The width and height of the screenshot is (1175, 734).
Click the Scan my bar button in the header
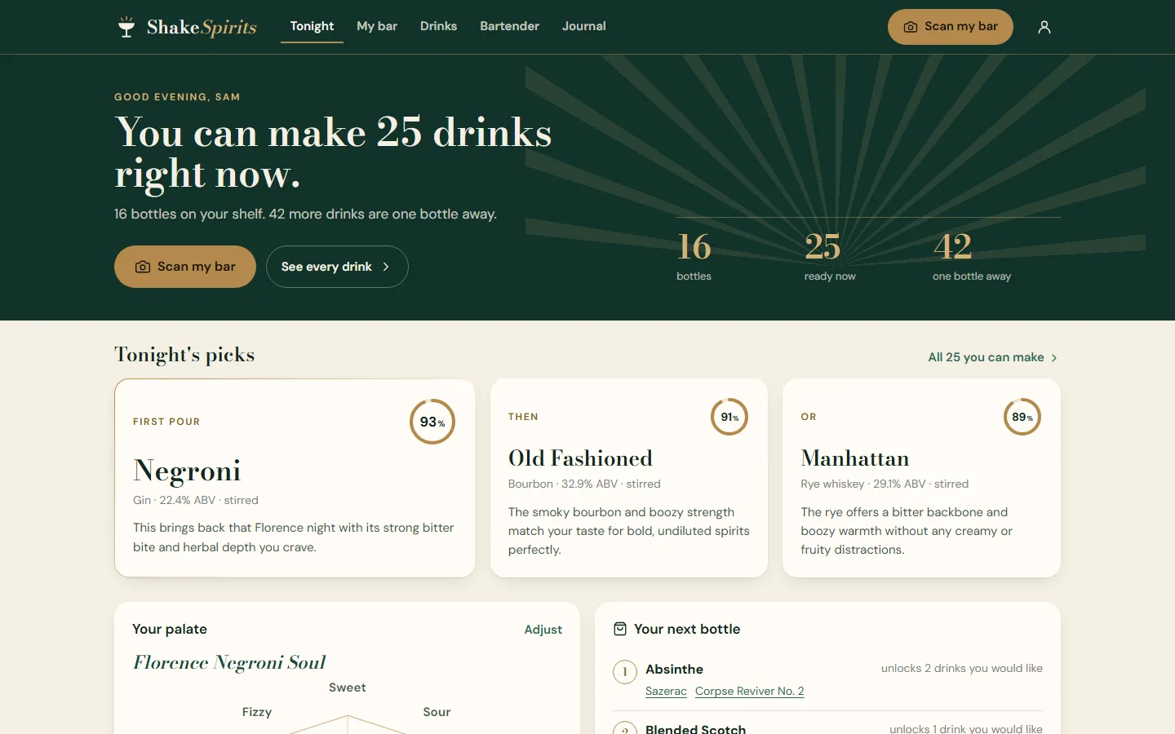(951, 27)
